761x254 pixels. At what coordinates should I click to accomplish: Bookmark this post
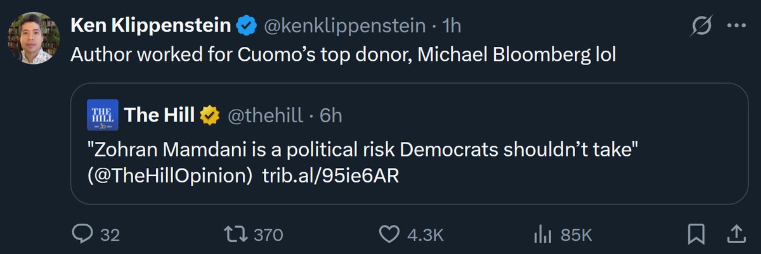coord(696,235)
